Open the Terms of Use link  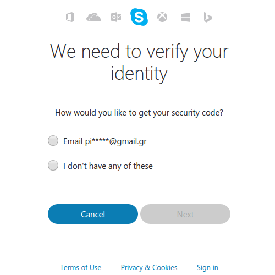tap(81, 267)
